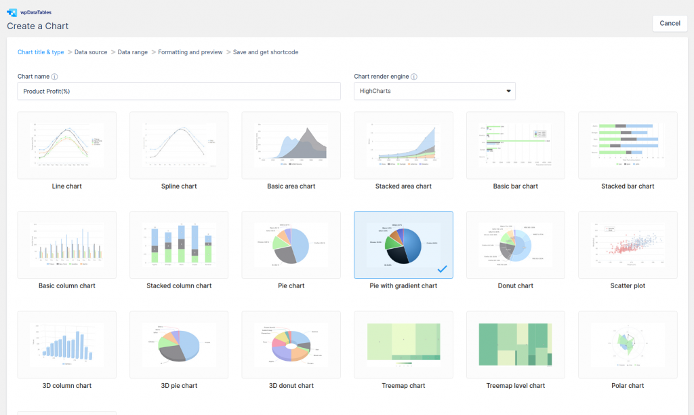Select the Basic area chart
Viewport: 694px width, 415px height.
click(291, 144)
